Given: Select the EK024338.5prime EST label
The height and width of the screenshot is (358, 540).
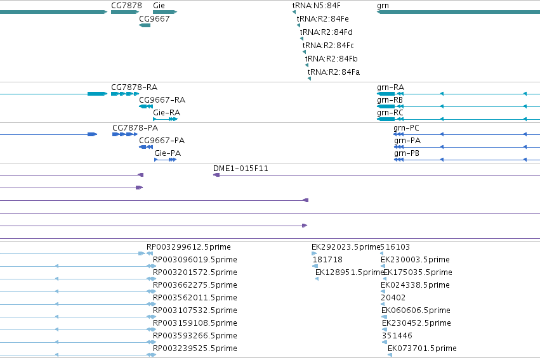Looking at the screenshot, I should click(x=416, y=285).
